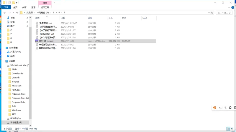Image resolution: width=236 pixels, height=132 pixels.
Task: Click the Sogou input method S logo
Action: [x=215, y=108]
